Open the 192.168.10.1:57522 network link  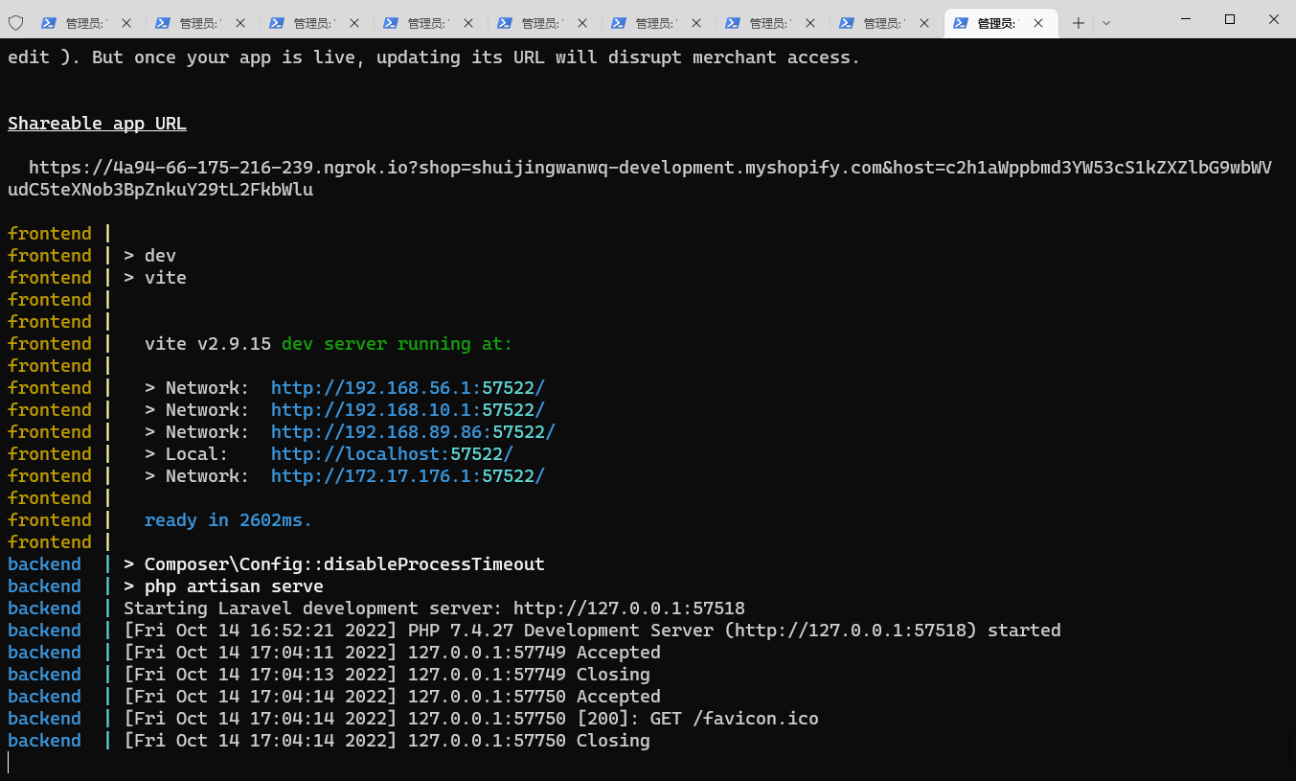[407, 410]
